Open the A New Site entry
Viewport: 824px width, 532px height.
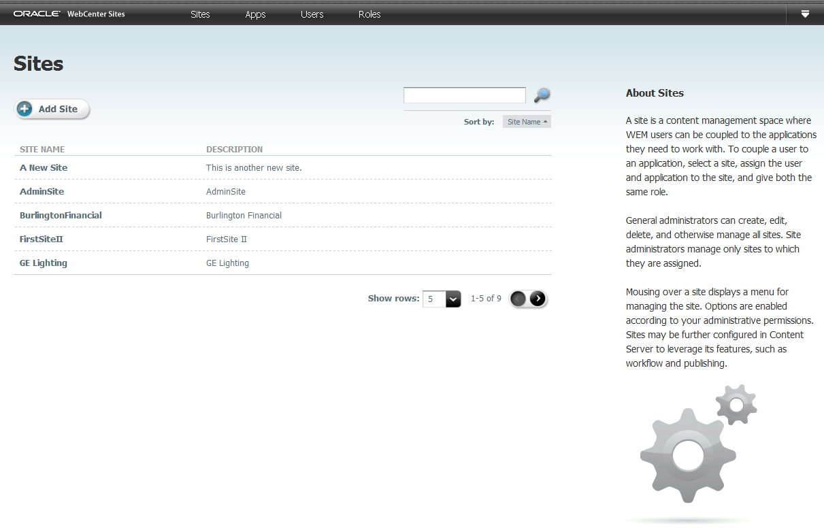click(44, 167)
